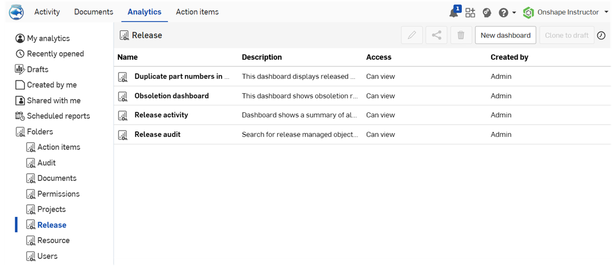Switch to the Activity tab
The image size is (616, 270).
point(47,12)
